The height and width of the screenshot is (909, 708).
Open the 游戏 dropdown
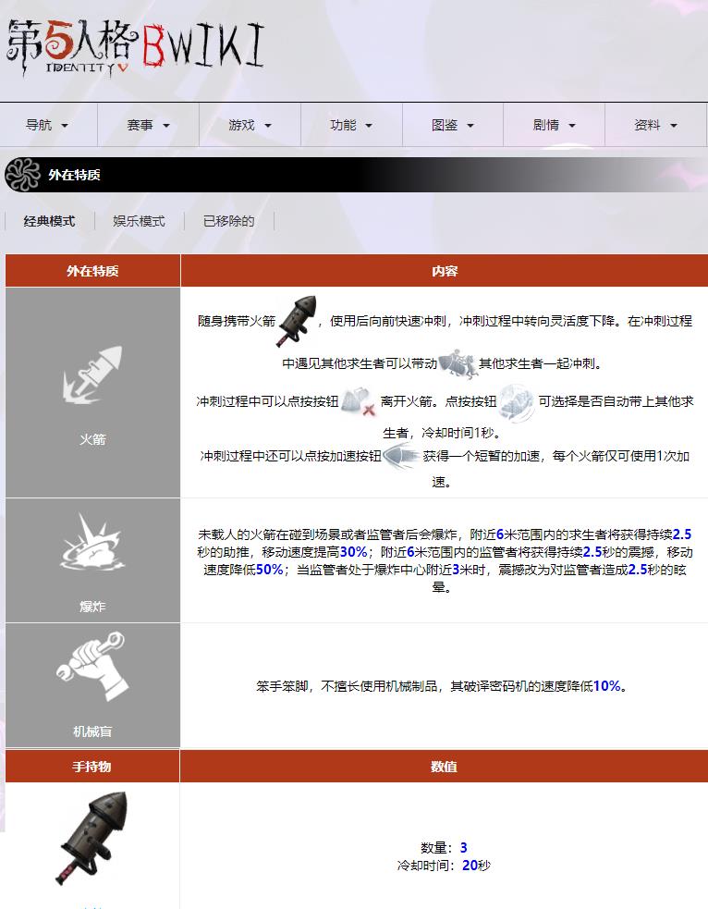click(x=250, y=125)
